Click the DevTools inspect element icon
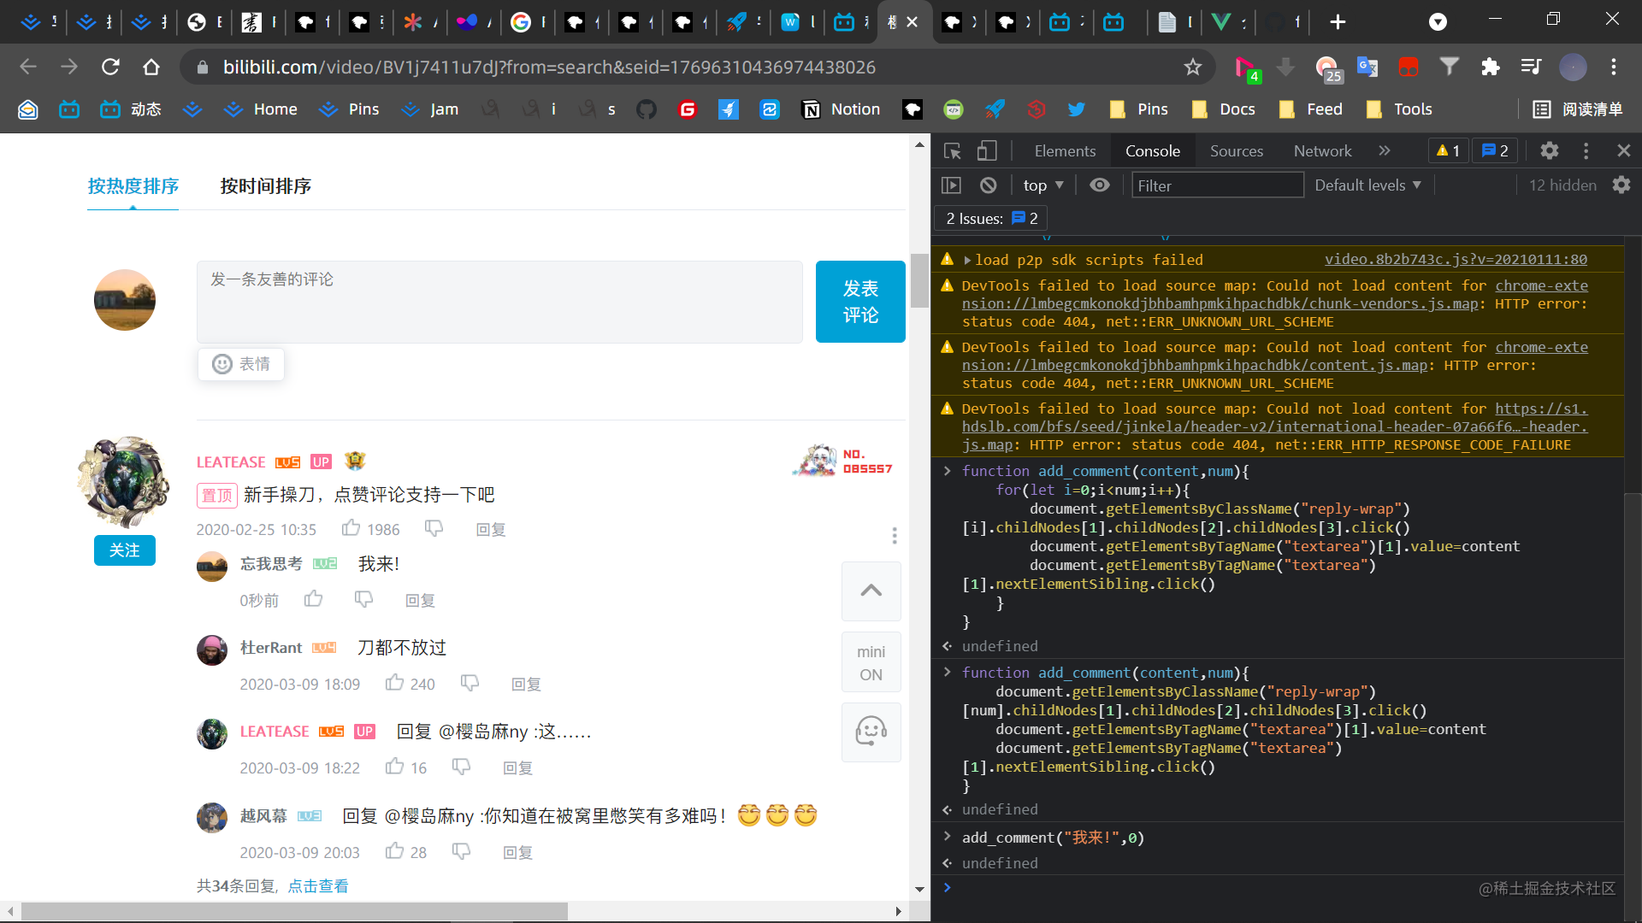Screen dimensions: 1642x923 (952, 151)
